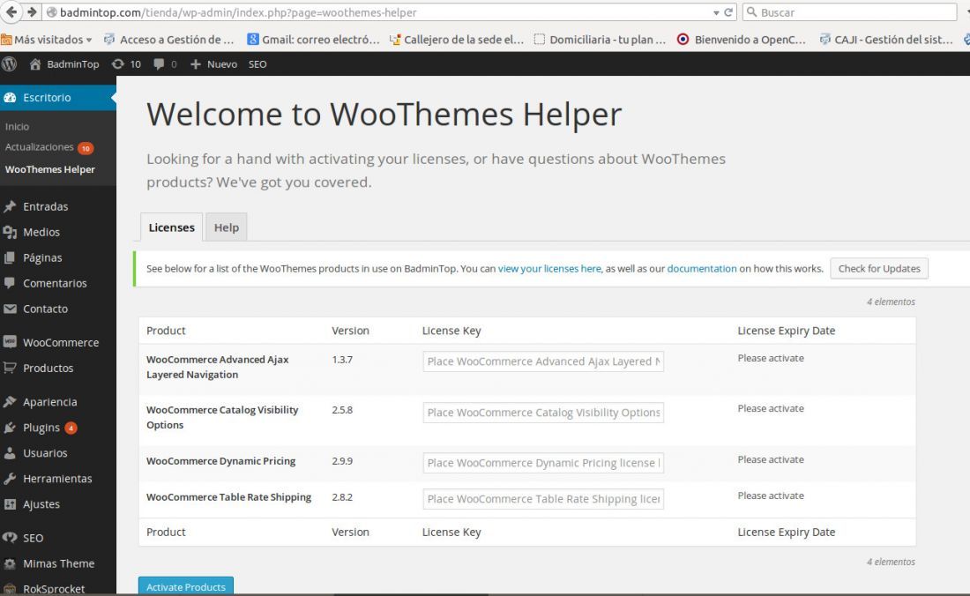Screen dimensions: 970x596
Task: Open the SEO menu in the admin bar
Action: [x=257, y=64]
